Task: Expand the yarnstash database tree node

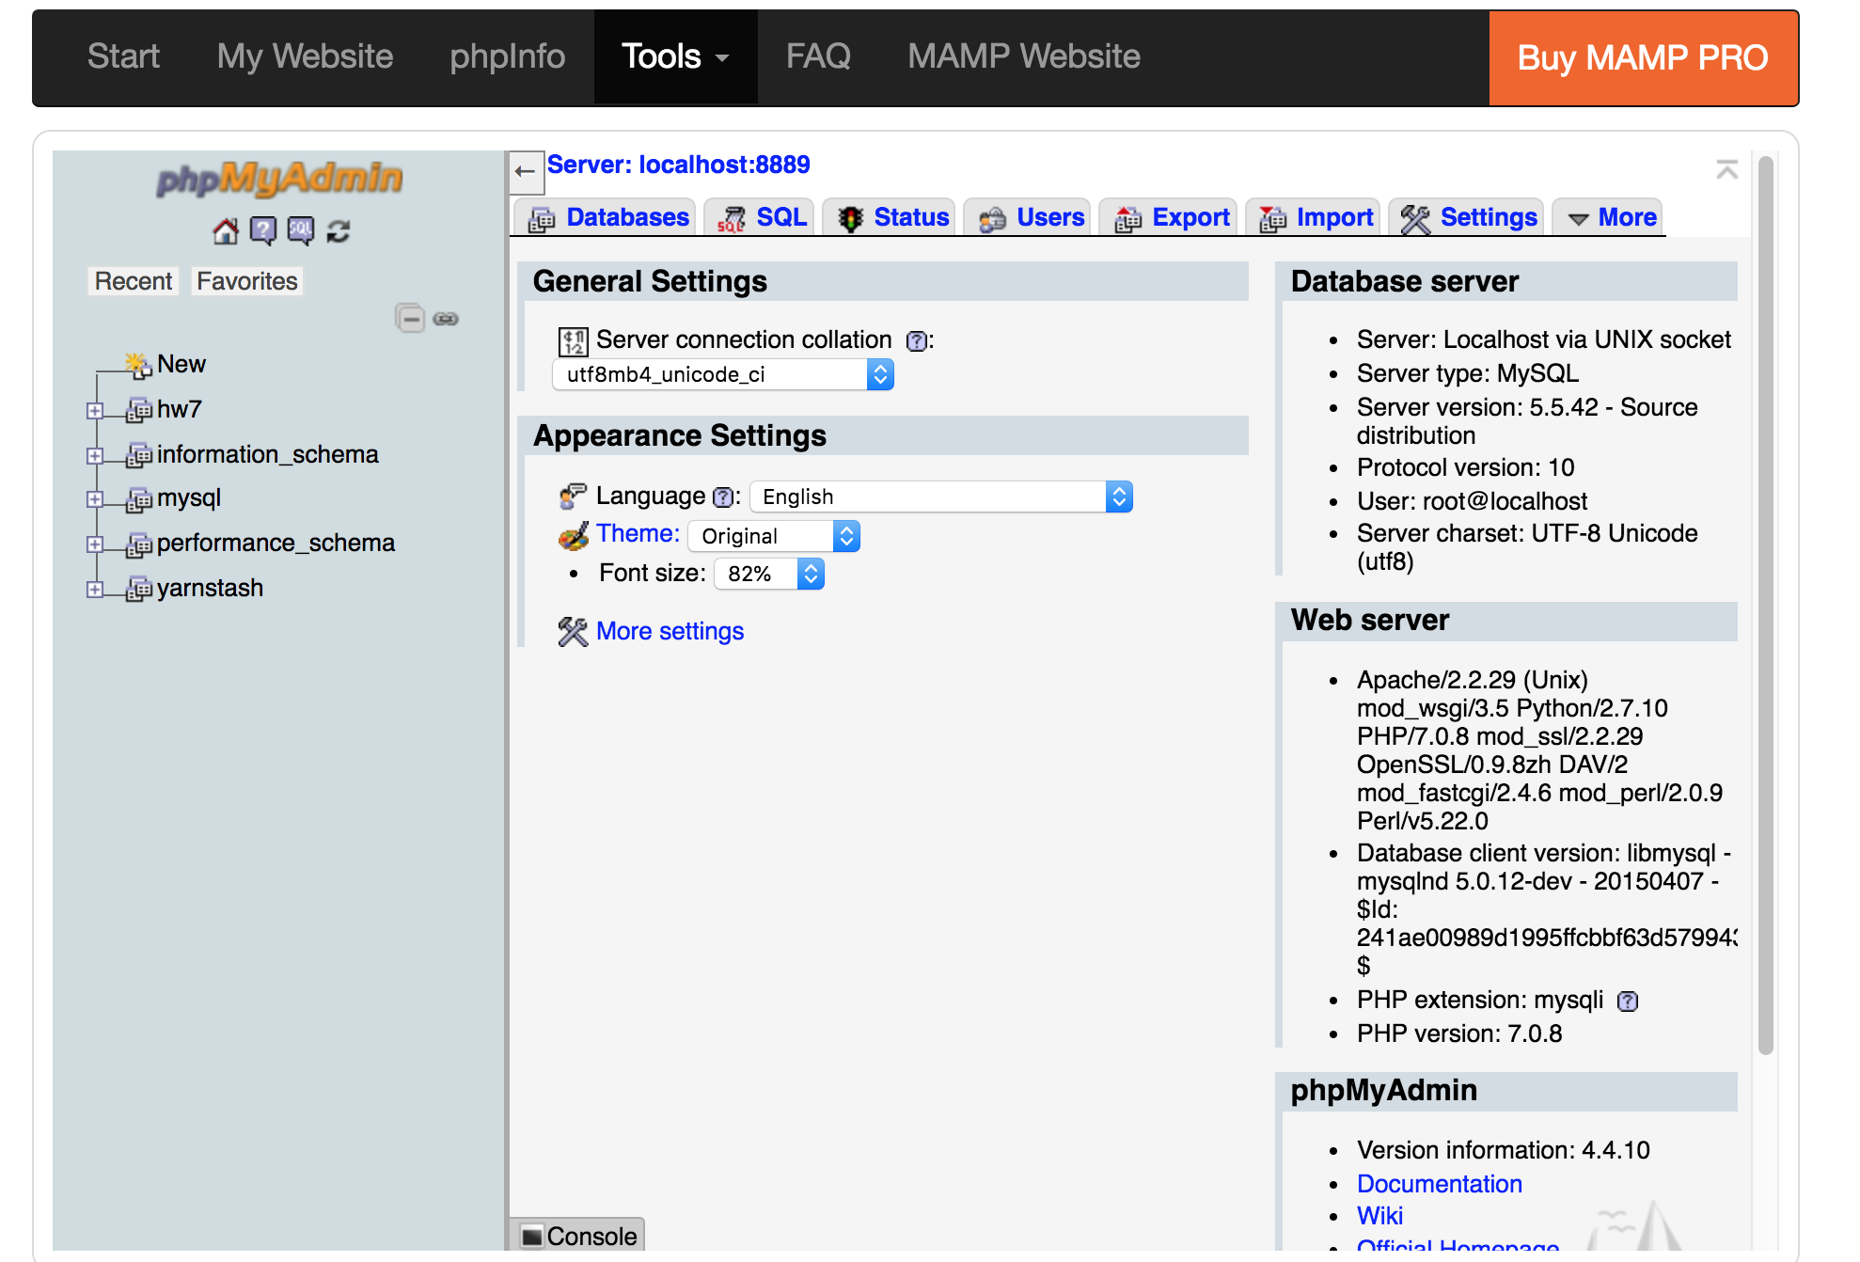Action: click(94, 590)
